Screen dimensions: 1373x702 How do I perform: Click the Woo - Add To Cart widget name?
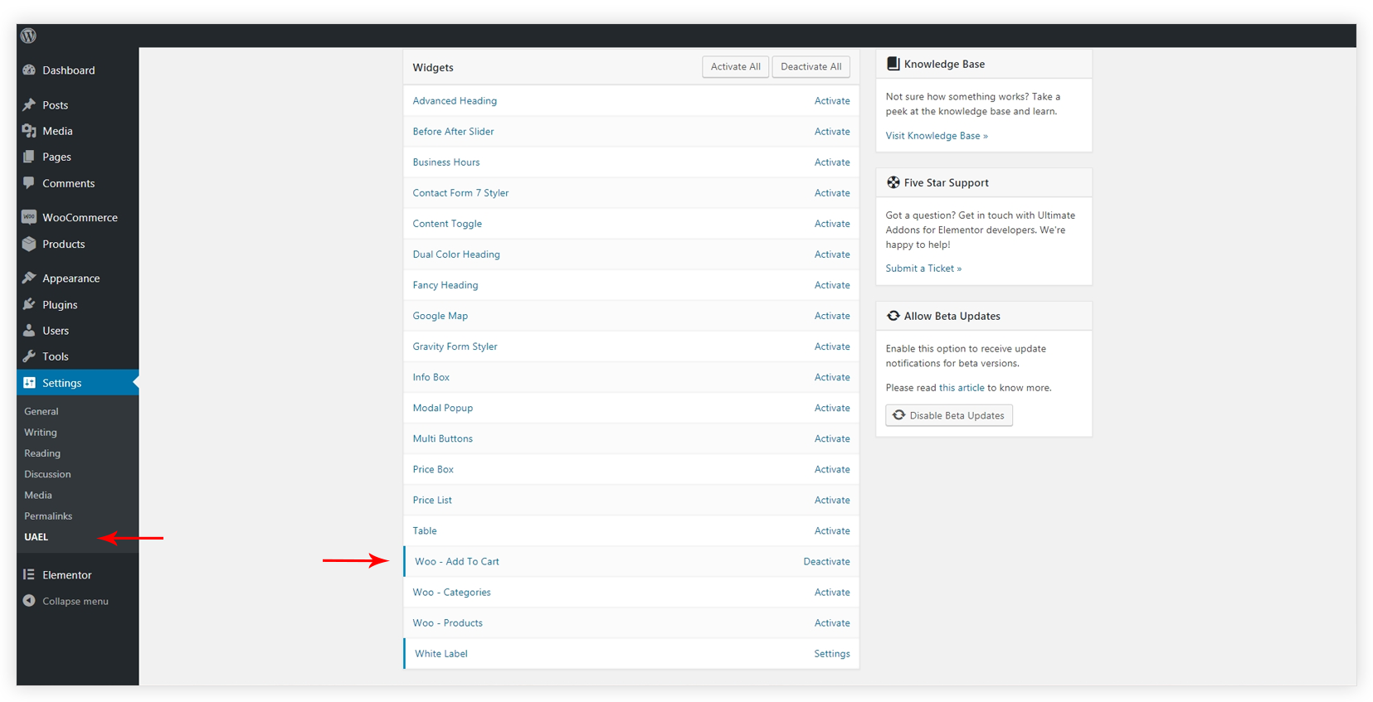tap(457, 562)
